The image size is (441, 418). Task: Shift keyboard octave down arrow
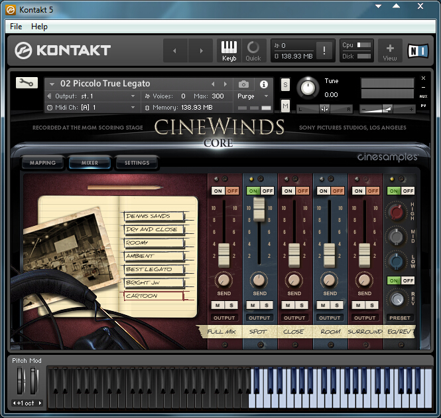(14, 403)
